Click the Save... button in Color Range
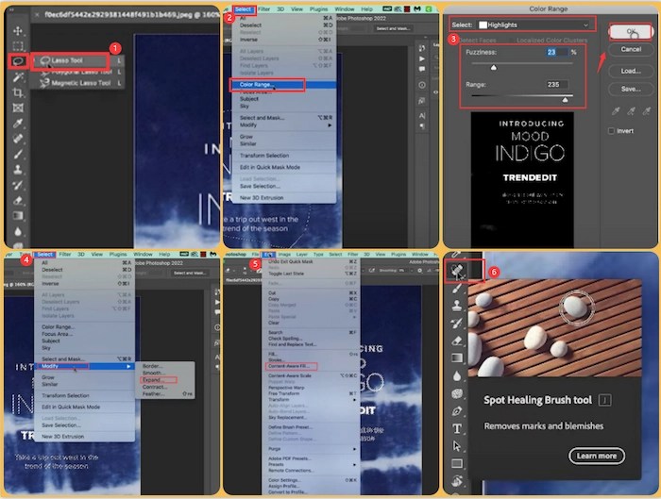The image size is (661, 499). [631, 89]
